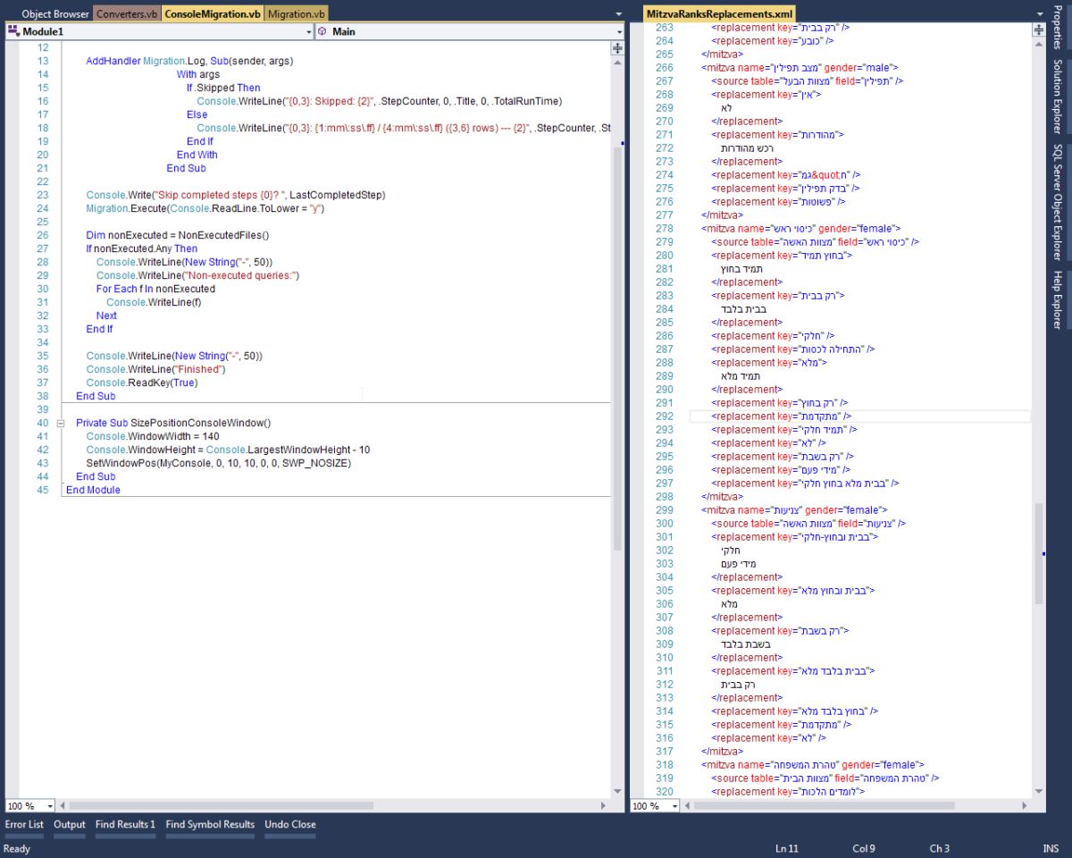Click the Ready status text
This screenshot has height=858, width=1072.
[x=17, y=848]
